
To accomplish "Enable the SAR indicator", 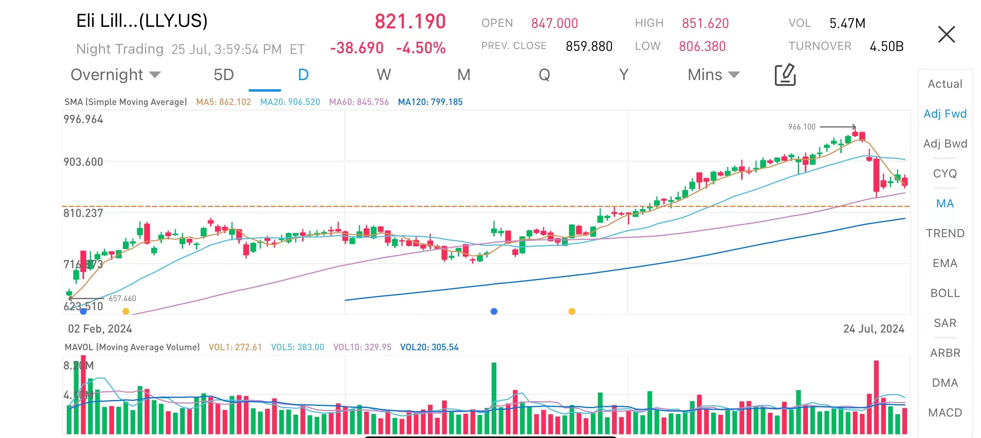I will (945, 323).
